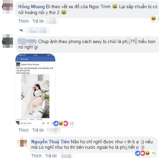Click the heart reaction beside count 15
This screenshot has height=158, width=159.
143,153
